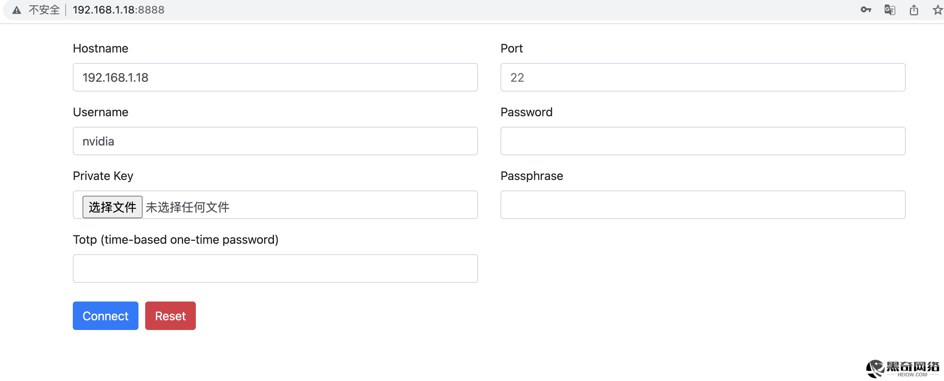Click the insecure connection warning icon

17,10
